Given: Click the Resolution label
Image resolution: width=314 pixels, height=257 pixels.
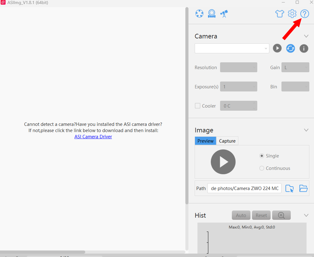Looking at the screenshot, I should coord(206,68).
